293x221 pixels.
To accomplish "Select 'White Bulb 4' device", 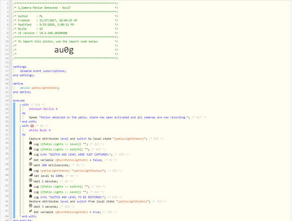I will coord(39,130).
